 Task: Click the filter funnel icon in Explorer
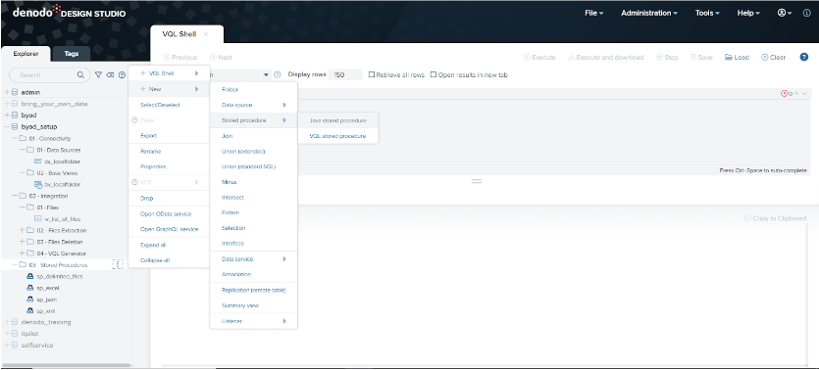click(x=98, y=75)
